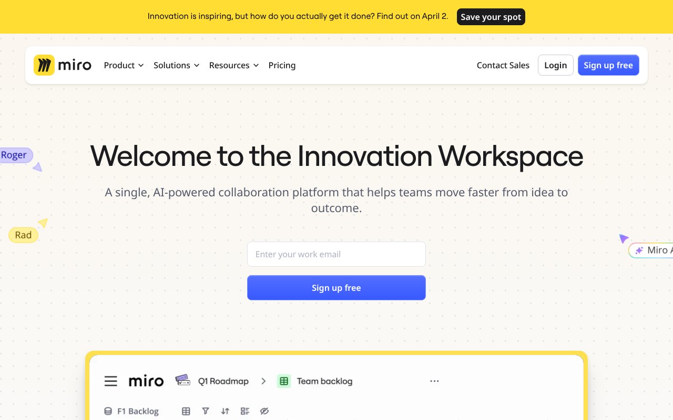Click the green Team backlog table icon
The width and height of the screenshot is (673, 420).
(x=284, y=381)
